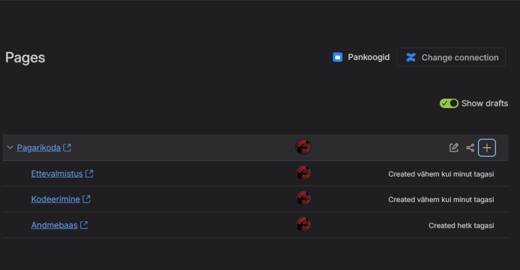Click the author avatar on Ettevalmistus row

303,173
